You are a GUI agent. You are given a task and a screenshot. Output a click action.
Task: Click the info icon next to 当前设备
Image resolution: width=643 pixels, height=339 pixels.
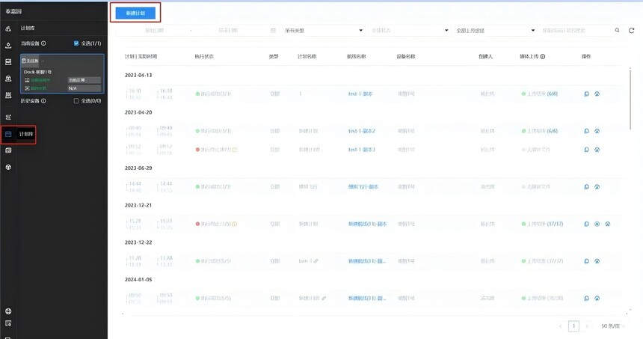[x=43, y=43]
